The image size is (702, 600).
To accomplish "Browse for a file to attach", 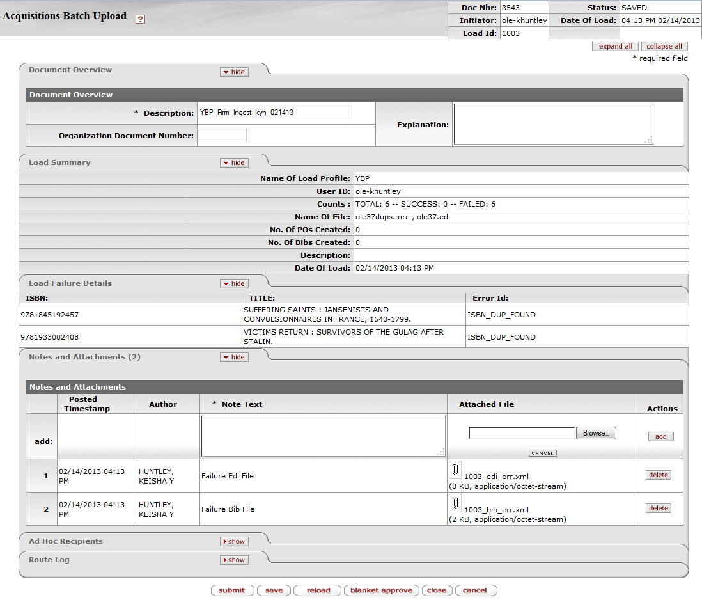I will pos(596,433).
